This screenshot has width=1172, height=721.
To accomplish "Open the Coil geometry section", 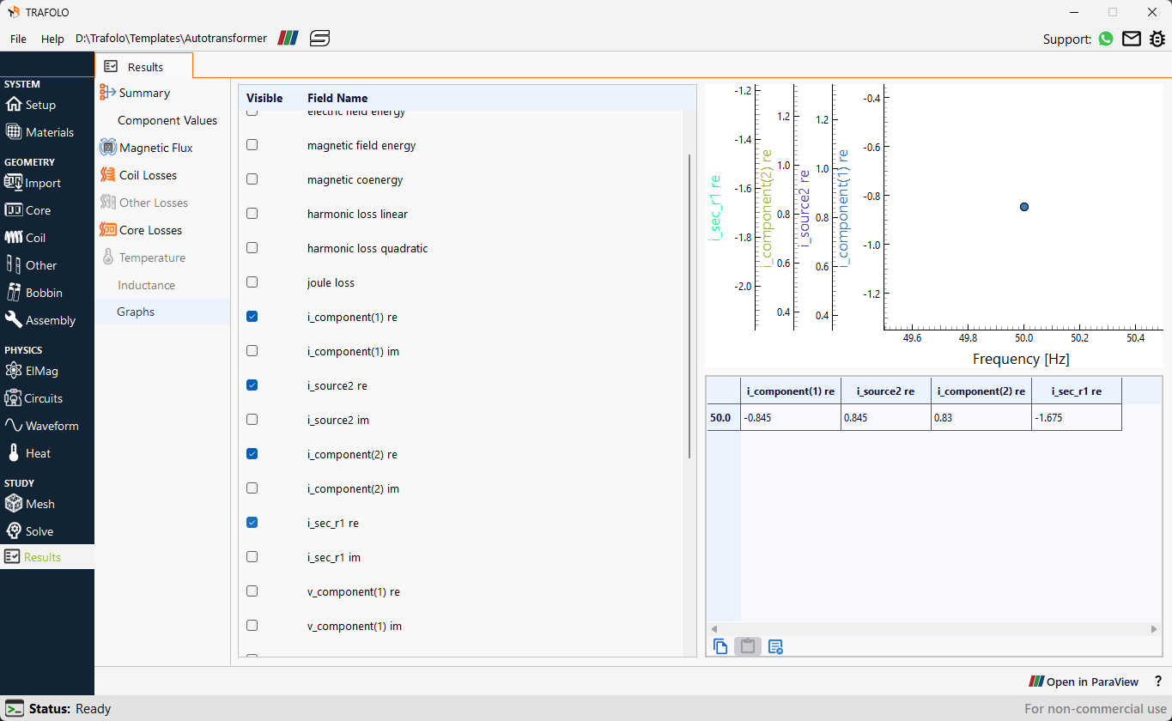I will coord(26,238).
